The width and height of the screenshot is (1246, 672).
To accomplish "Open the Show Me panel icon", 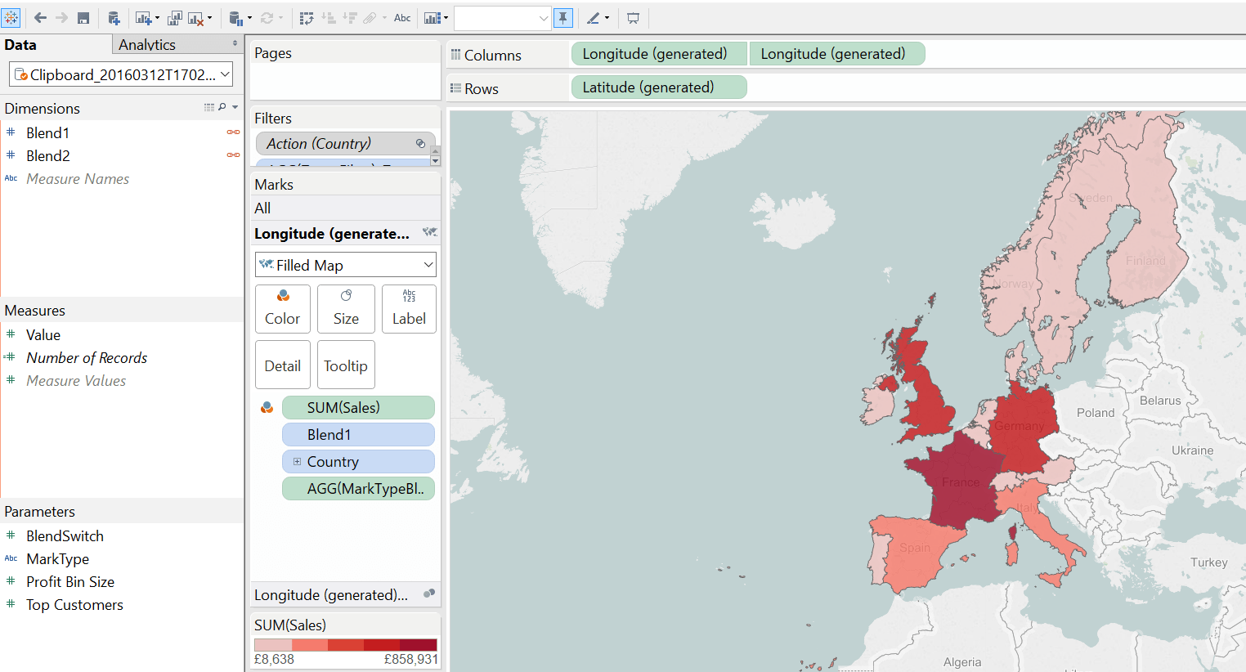I will click(x=433, y=17).
